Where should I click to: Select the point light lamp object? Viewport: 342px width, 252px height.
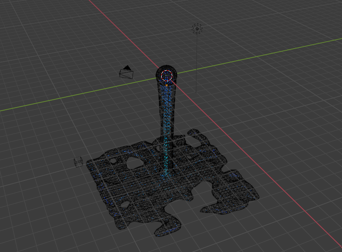(x=197, y=29)
